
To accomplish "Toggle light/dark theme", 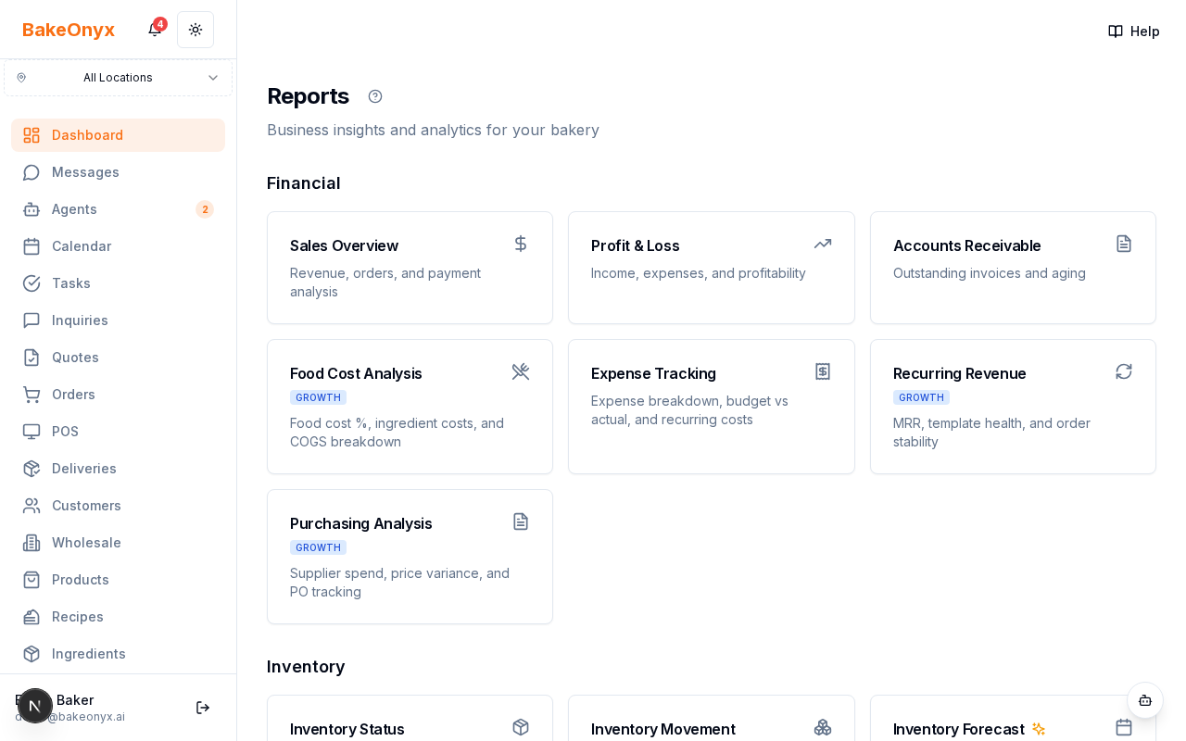I will (x=196, y=30).
